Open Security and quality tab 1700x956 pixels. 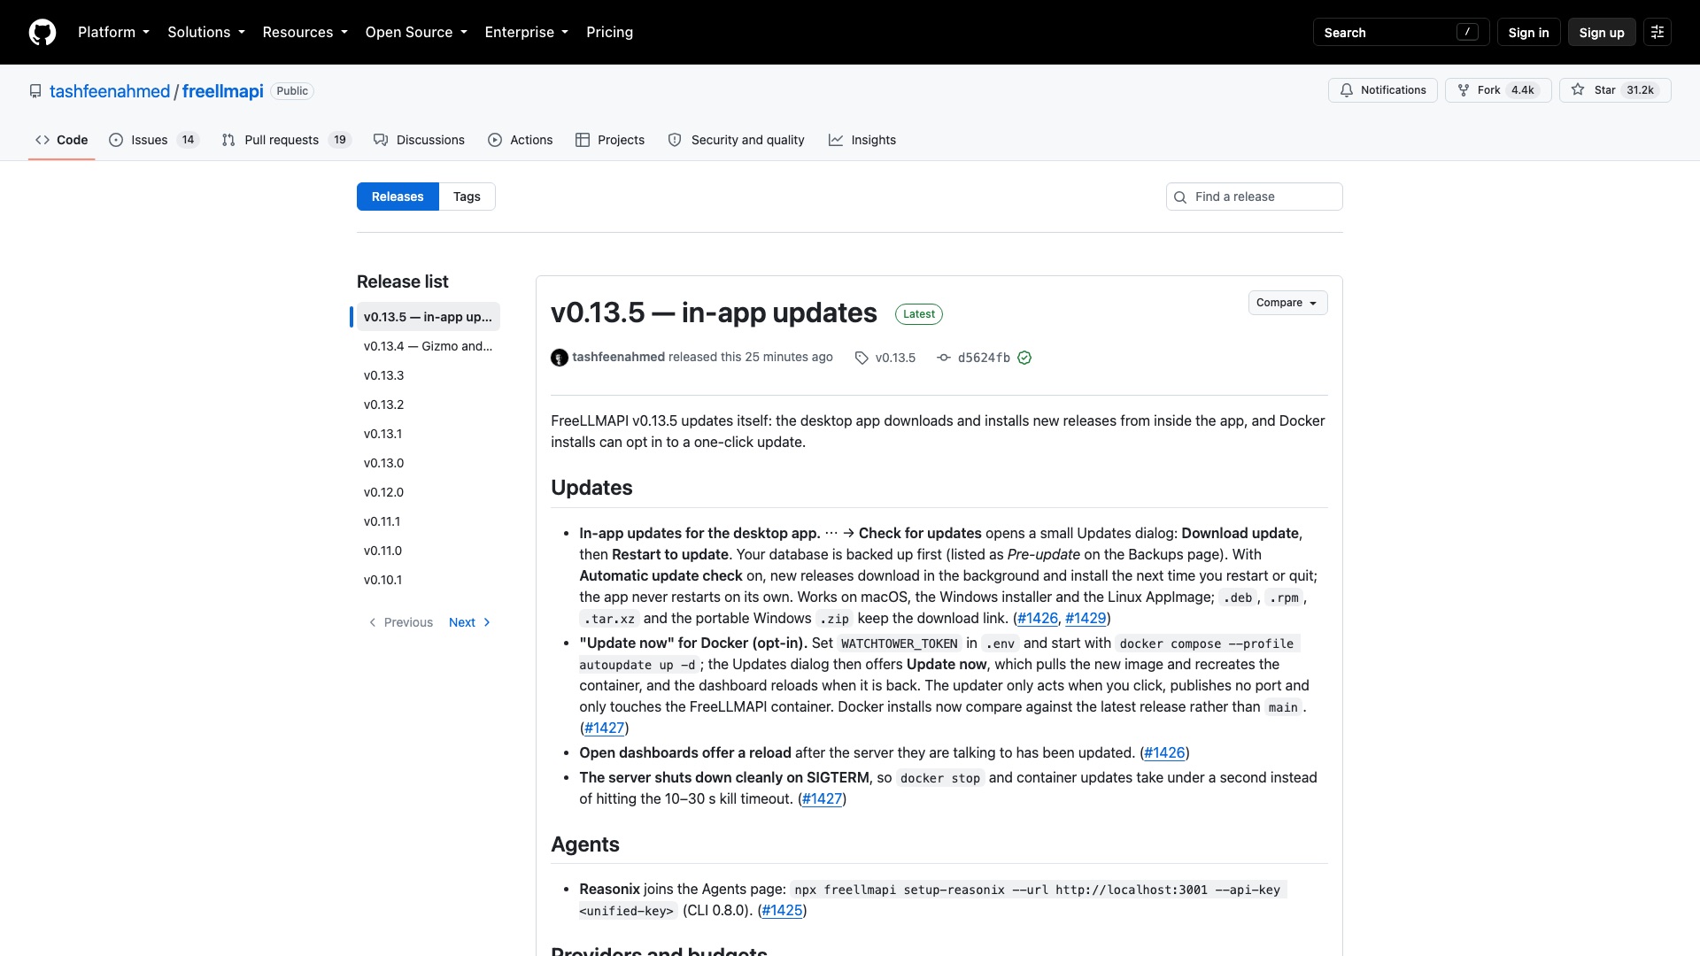click(736, 140)
